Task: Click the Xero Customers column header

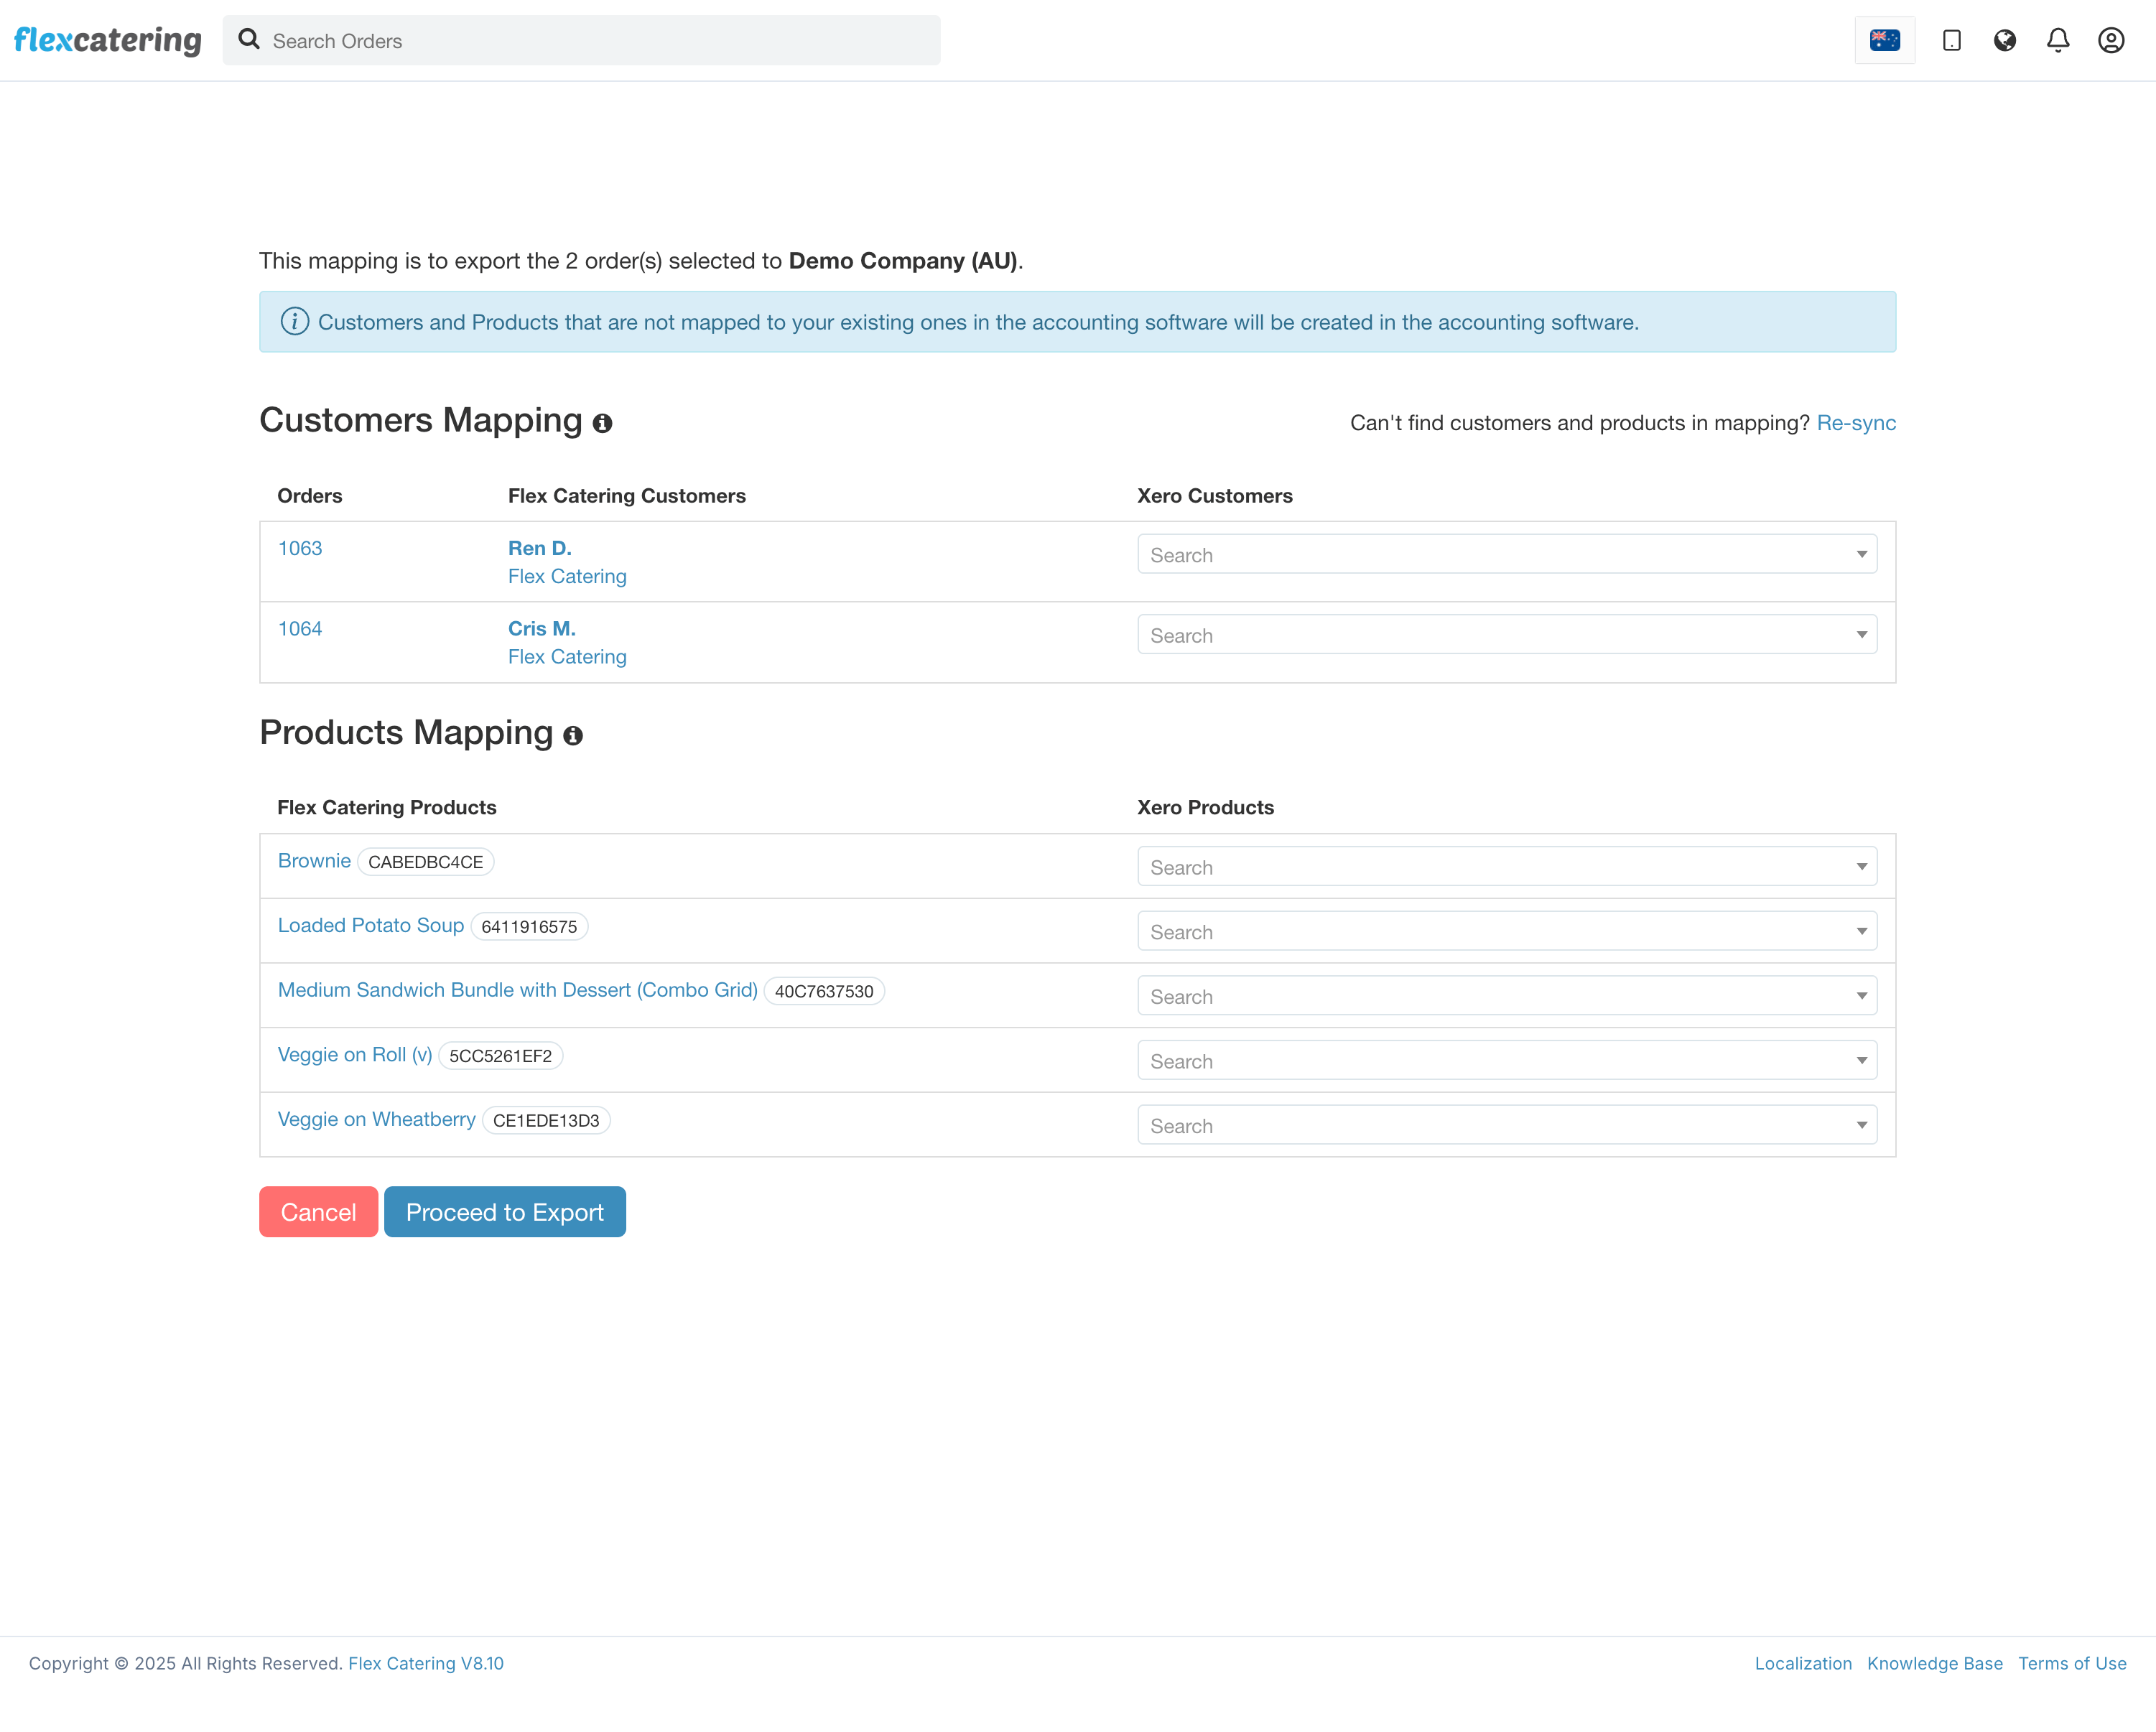Action: point(1215,496)
